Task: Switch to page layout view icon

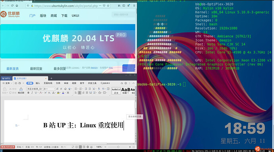Action: coord(80,147)
